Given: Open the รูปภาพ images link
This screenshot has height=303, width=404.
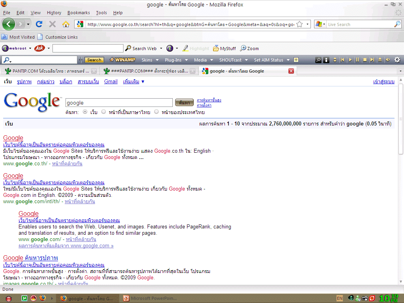Looking at the screenshot, I should [x=24, y=82].
